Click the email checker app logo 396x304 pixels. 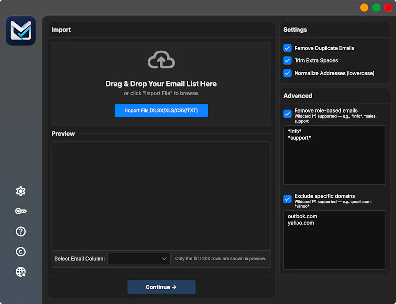tap(21, 31)
